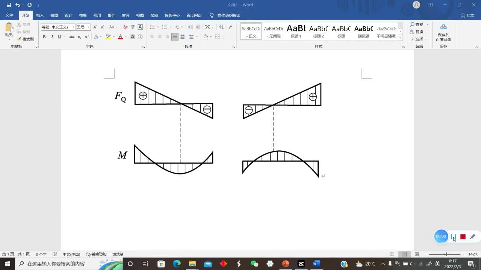Center the paragraph text
481x270 pixels.
(x=160, y=37)
